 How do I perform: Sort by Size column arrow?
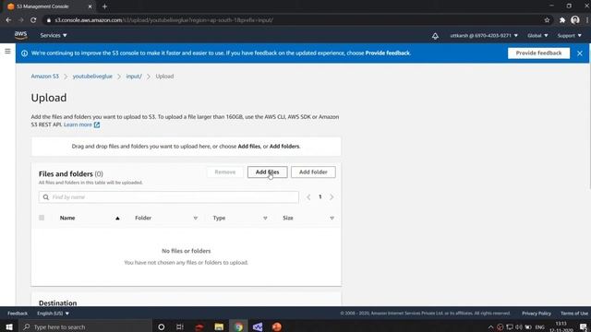(332, 218)
